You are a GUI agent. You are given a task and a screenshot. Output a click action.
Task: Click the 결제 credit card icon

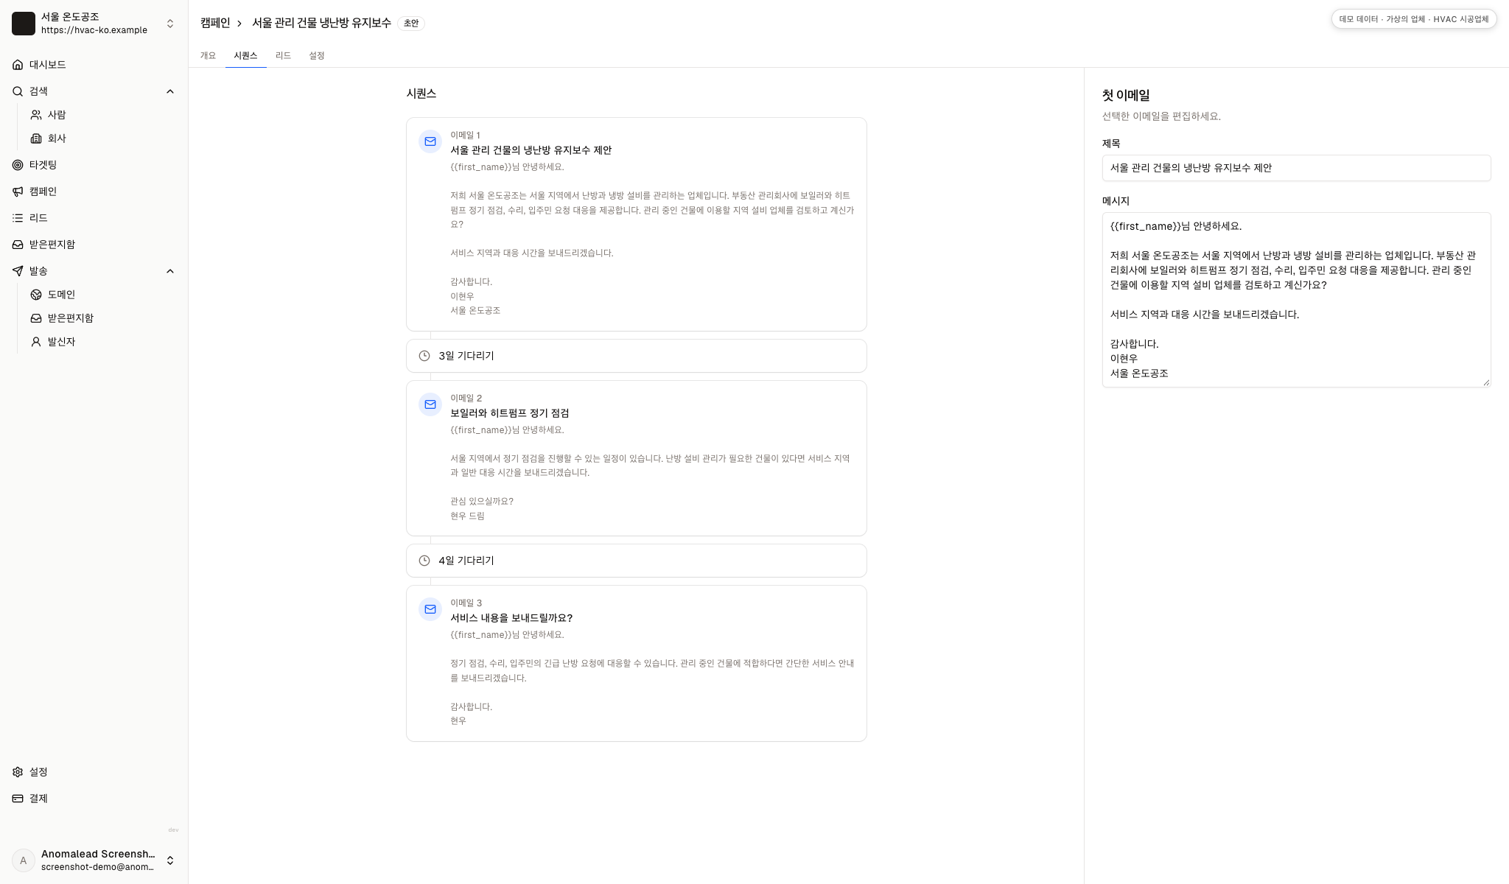18,799
